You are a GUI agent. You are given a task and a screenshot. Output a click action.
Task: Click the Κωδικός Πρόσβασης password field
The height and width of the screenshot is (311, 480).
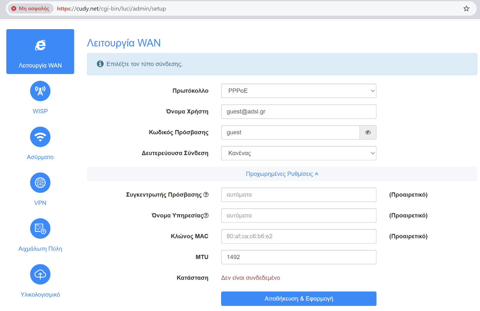290,132
